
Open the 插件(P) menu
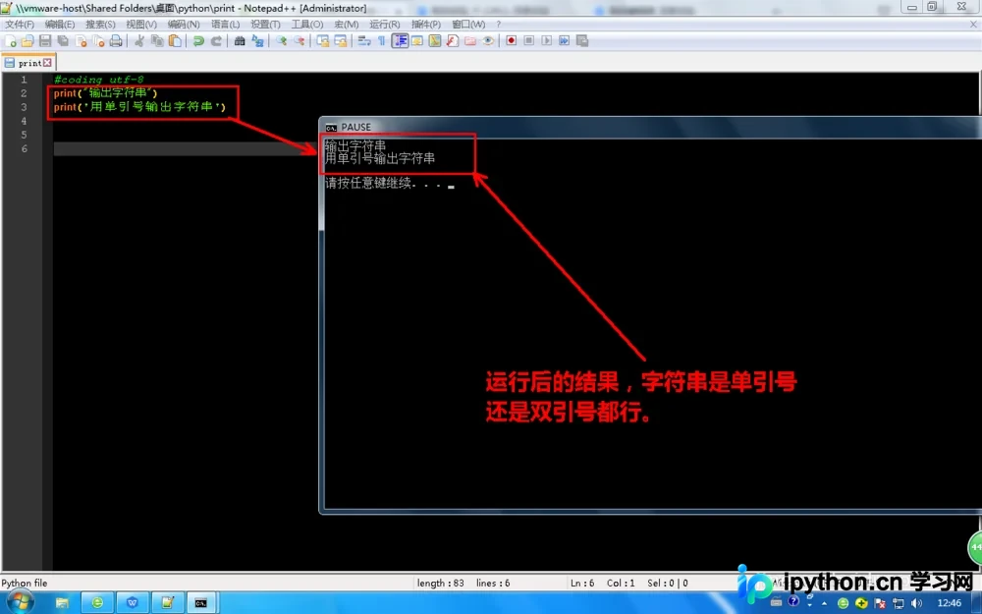click(x=426, y=24)
